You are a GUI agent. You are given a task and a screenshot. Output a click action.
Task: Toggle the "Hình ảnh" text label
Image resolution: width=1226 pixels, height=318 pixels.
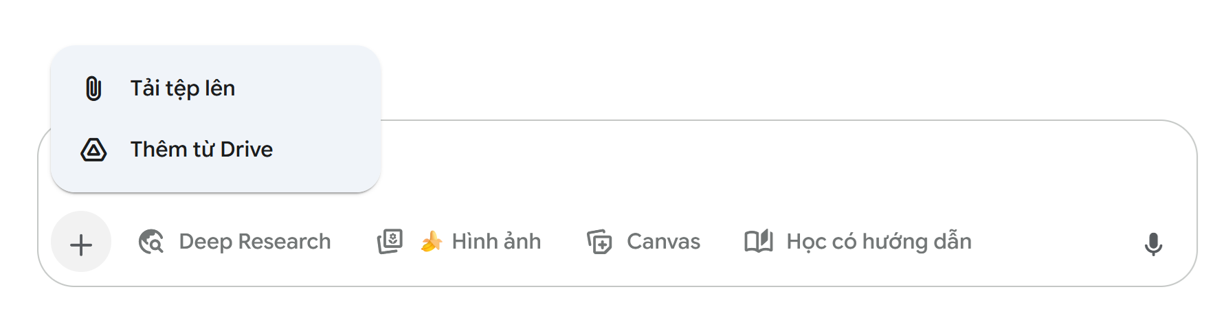tap(496, 242)
